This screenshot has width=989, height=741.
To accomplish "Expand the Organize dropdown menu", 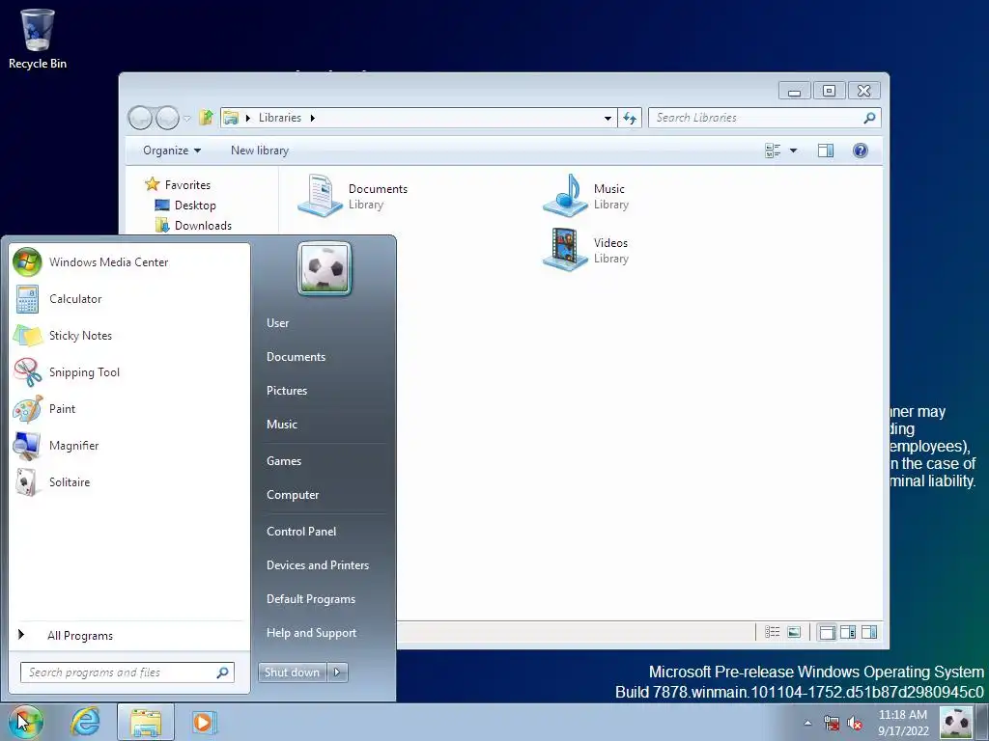I will coord(172,151).
